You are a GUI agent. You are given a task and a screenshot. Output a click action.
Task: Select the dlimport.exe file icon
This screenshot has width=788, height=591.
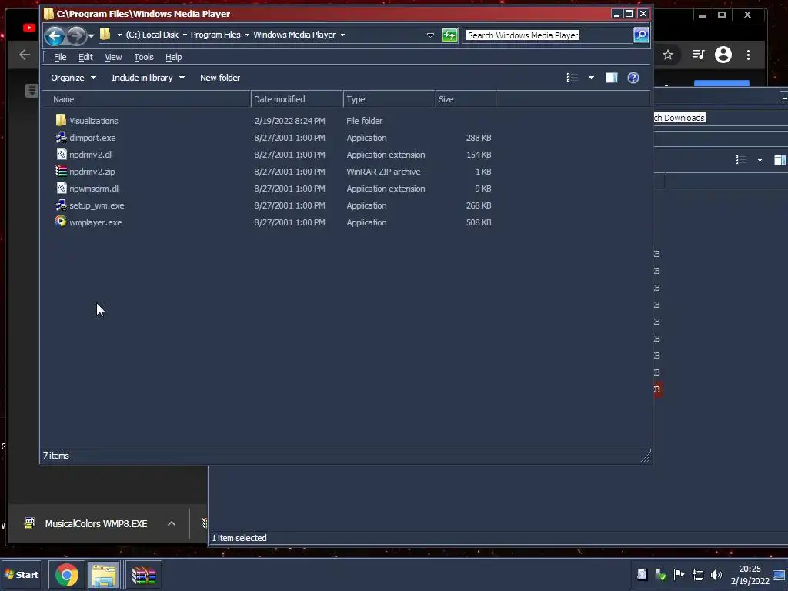point(61,137)
